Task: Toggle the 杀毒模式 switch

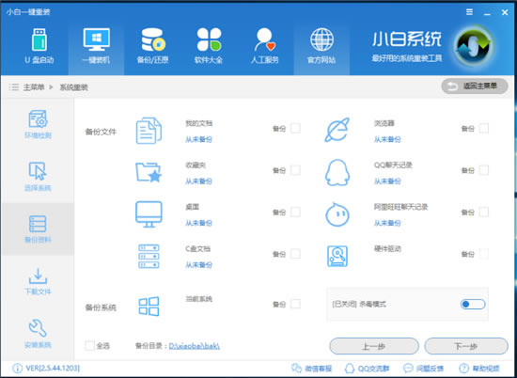Action: point(473,304)
